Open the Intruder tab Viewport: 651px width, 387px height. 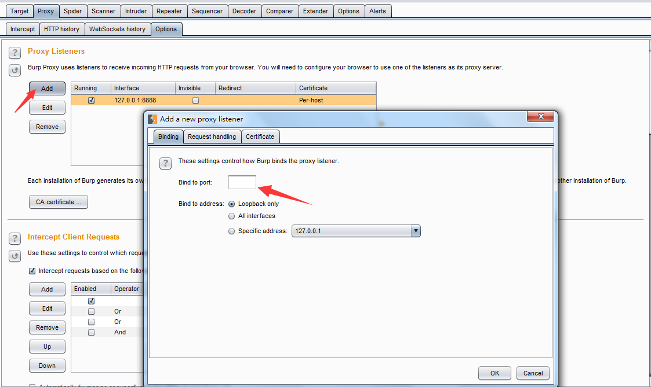tap(136, 11)
